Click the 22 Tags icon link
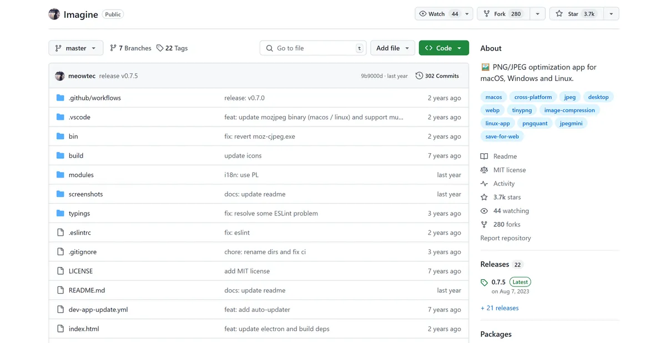 (x=160, y=48)
